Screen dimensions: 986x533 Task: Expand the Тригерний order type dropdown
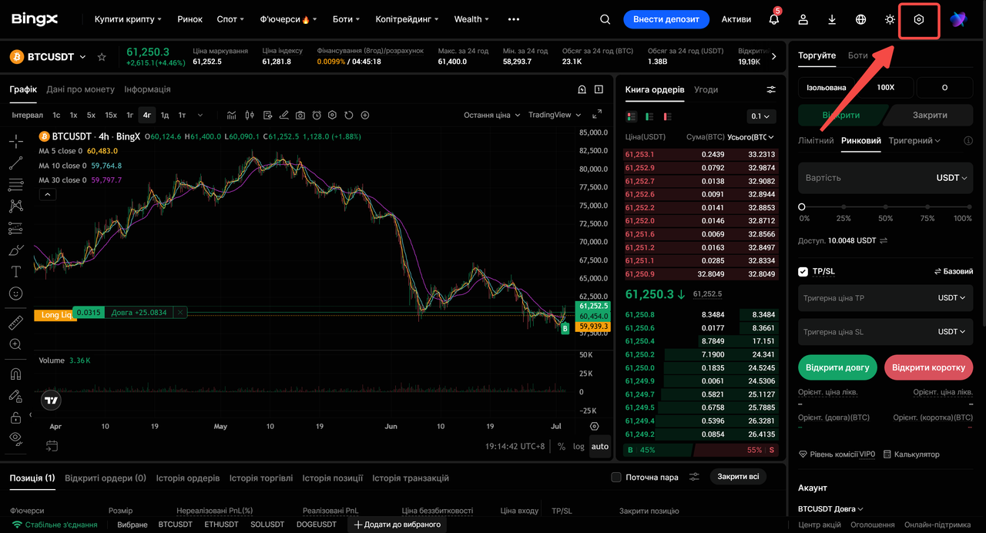coord(914,141)
